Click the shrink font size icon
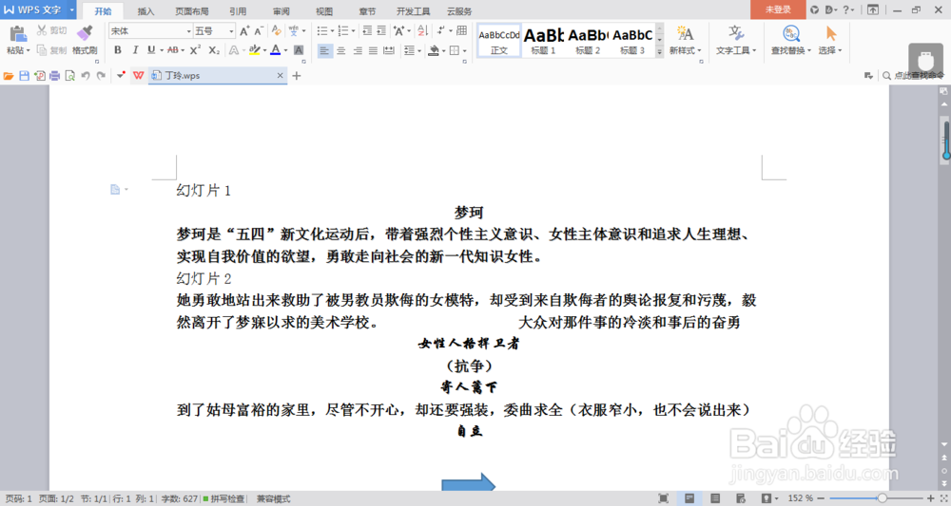The width and height of the screenshot is (951, 506). tap(259, 31)
